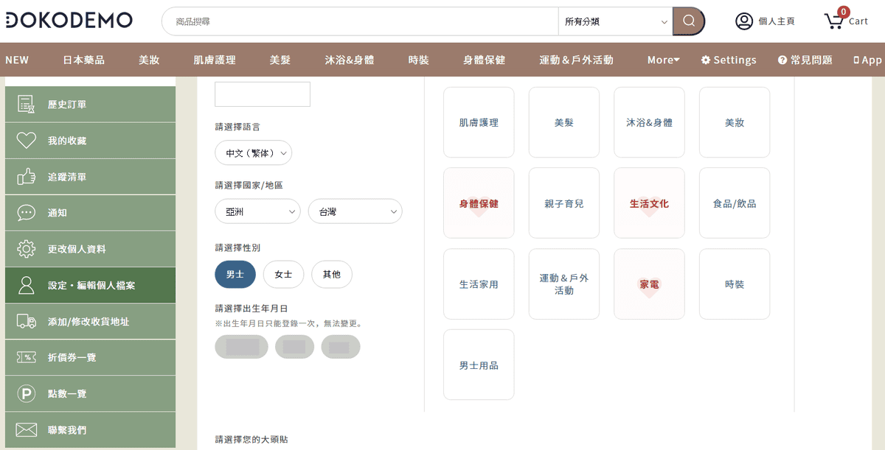Open 追蹤清單 thumbs-up icon

coord(27,177)
